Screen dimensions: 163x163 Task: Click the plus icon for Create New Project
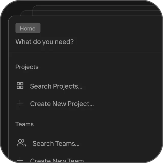pyautogui.click(x=20, y=103)
